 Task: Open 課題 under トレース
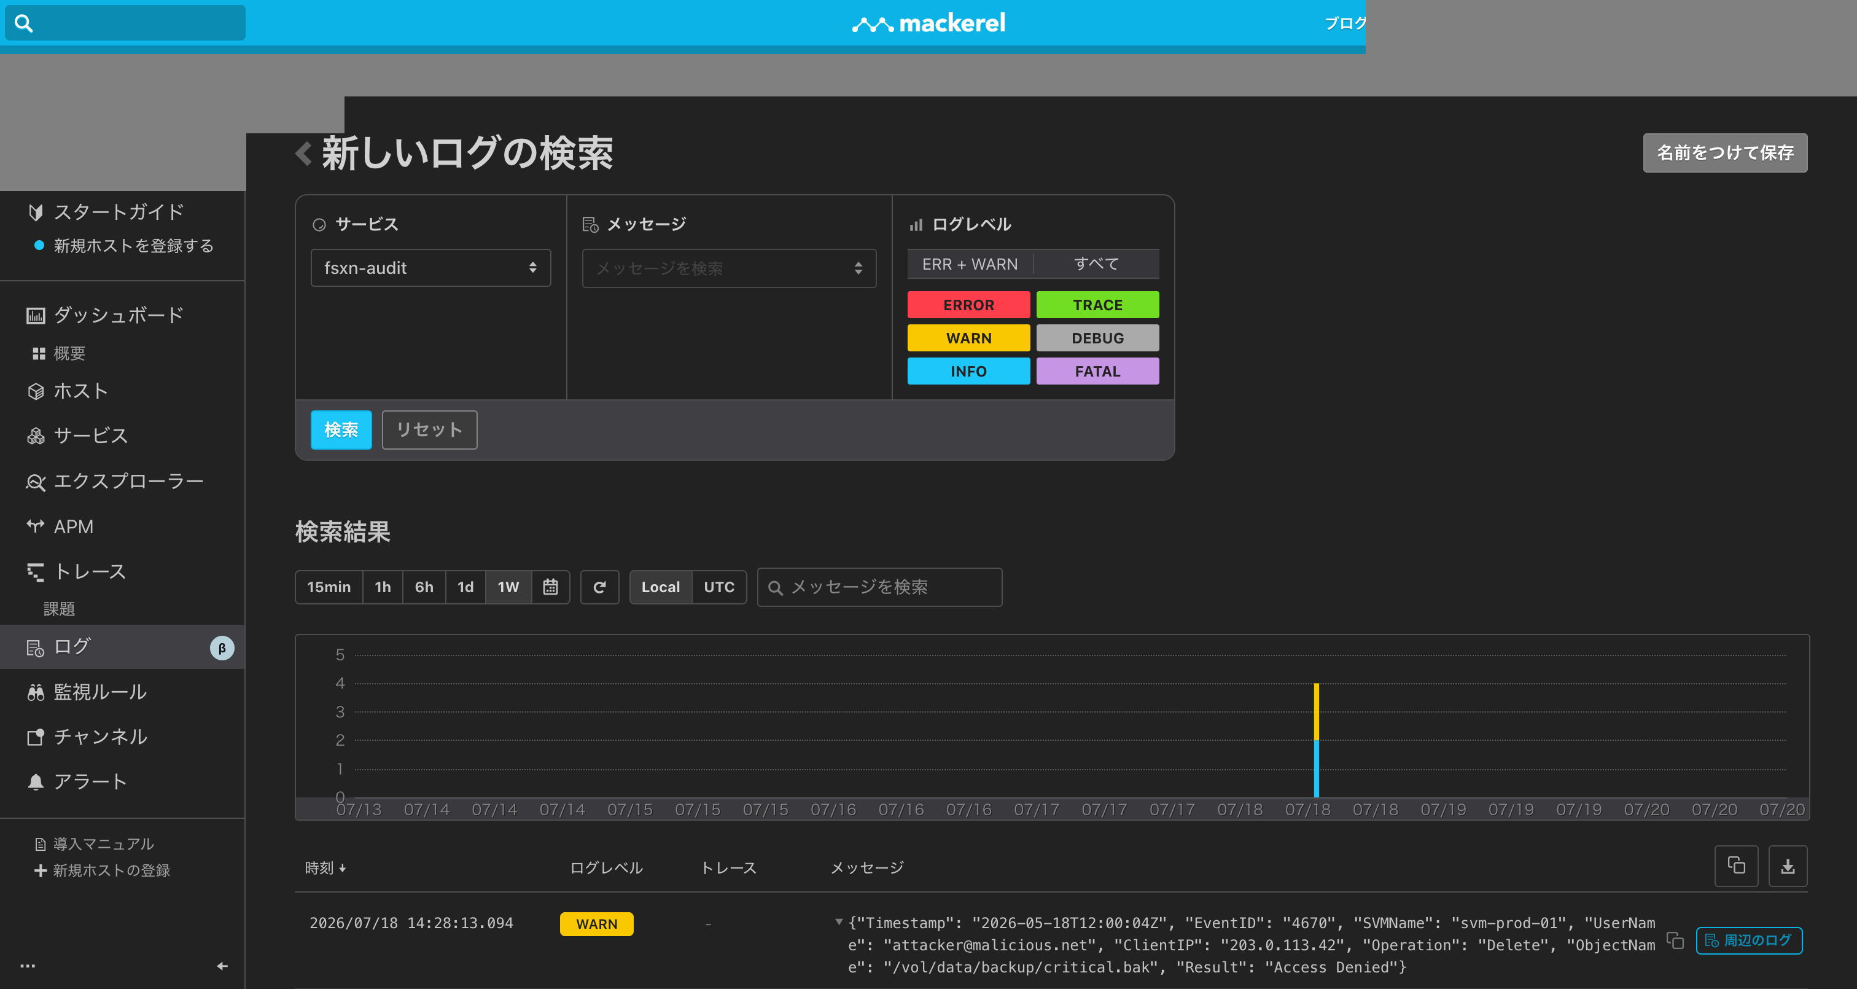click(59, 609)
